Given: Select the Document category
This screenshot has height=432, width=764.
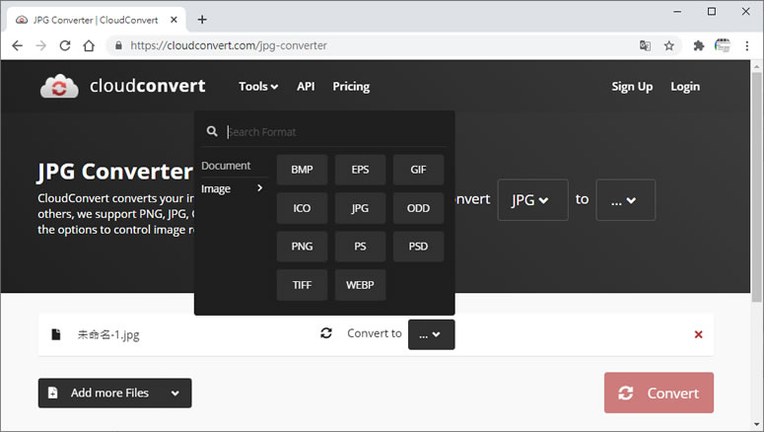Looking at the screenshot, I should coord(226,166).
